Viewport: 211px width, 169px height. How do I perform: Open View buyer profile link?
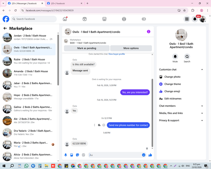[x=116, y=54]
